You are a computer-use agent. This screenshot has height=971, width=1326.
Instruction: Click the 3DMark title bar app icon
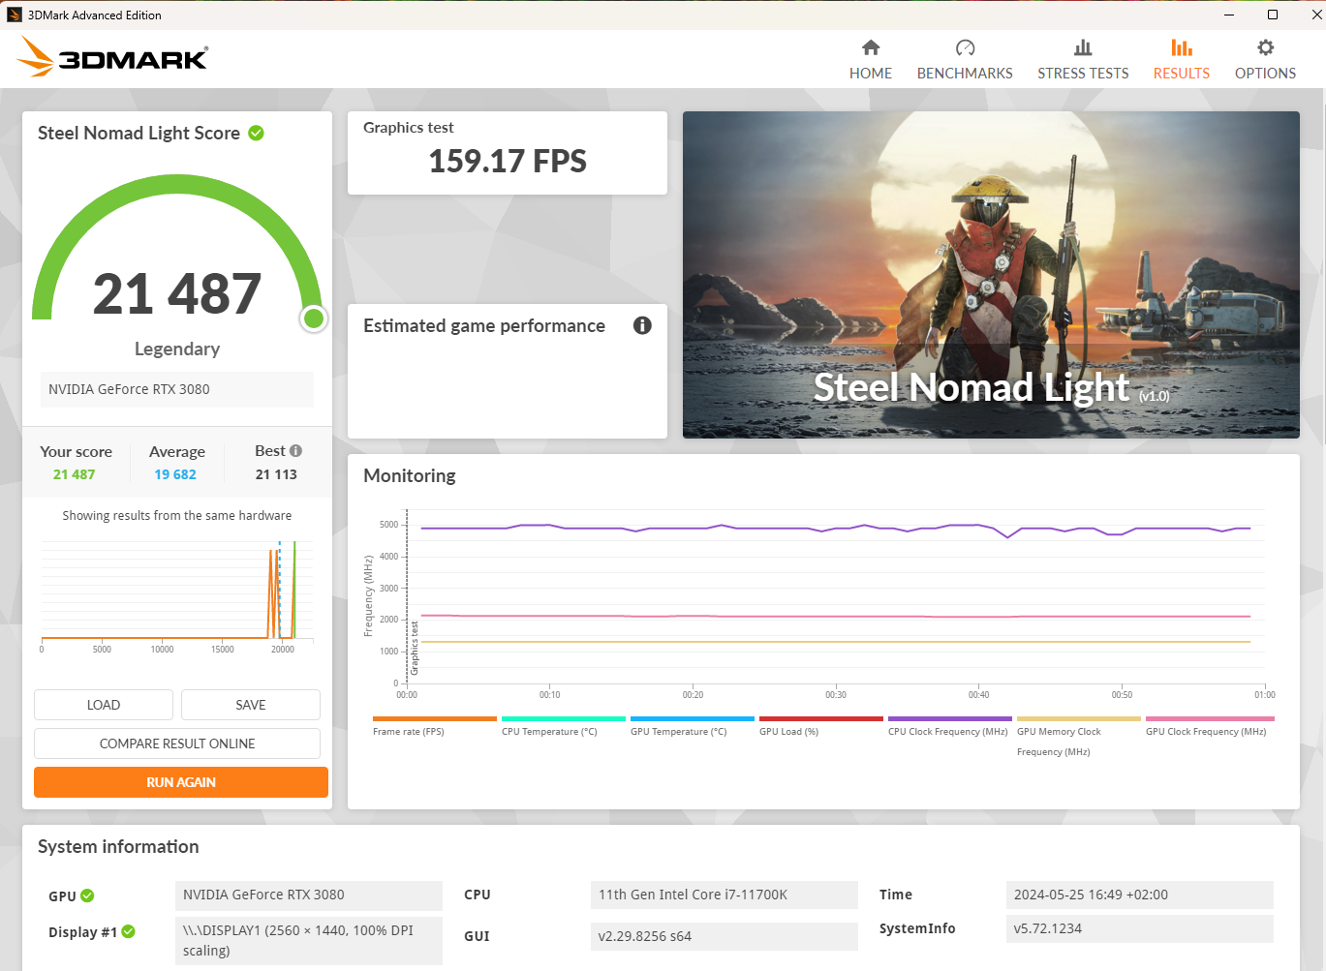coord(15,15)
